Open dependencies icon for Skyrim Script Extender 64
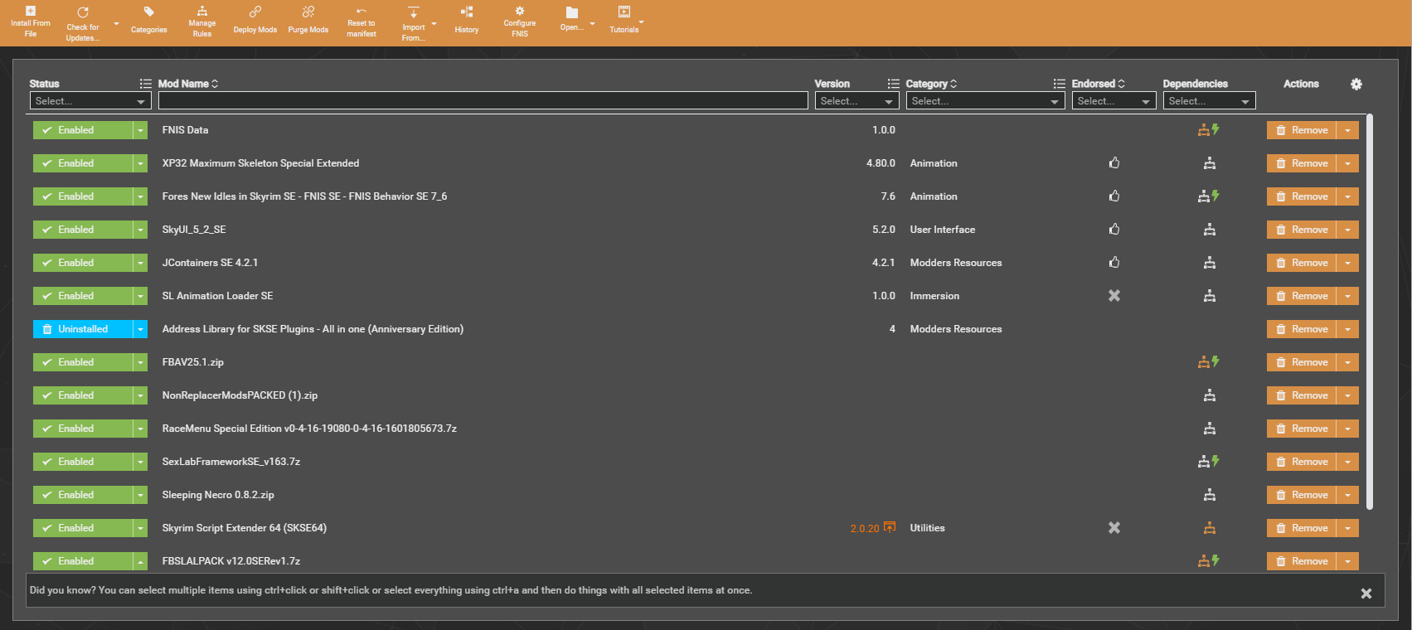Image resolution: width=1412 pixels, height=630 pixels. pyautogui.click(x=1210, y=528)
